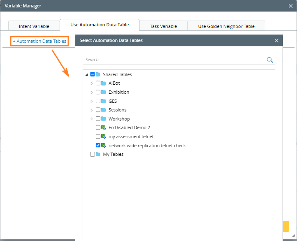Expand the Sessions folder node

(92, 110)
